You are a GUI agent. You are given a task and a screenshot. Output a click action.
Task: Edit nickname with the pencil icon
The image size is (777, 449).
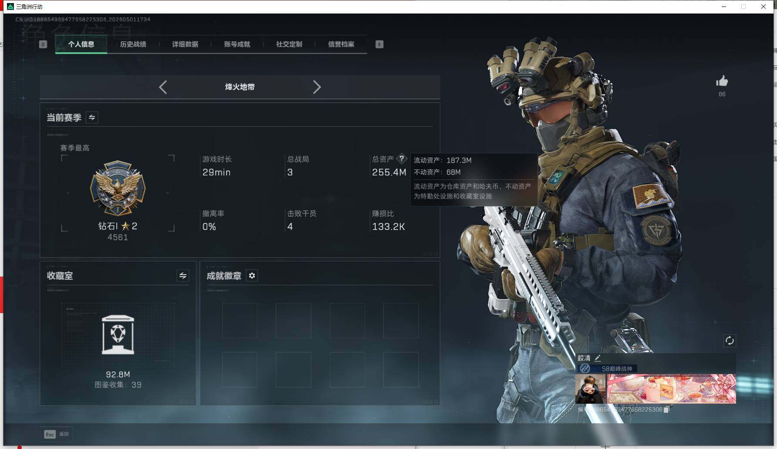(598, 358)
